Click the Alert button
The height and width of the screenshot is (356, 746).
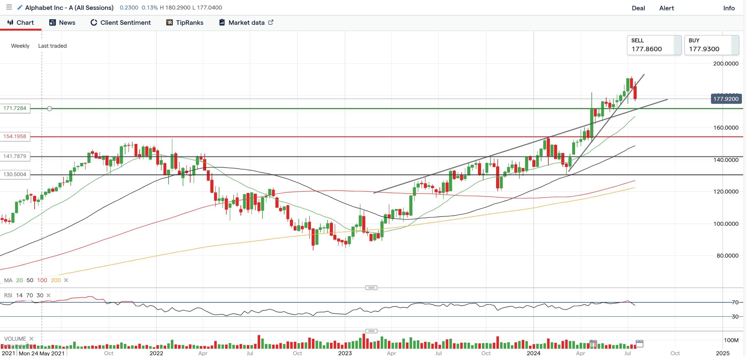(666, 8)
